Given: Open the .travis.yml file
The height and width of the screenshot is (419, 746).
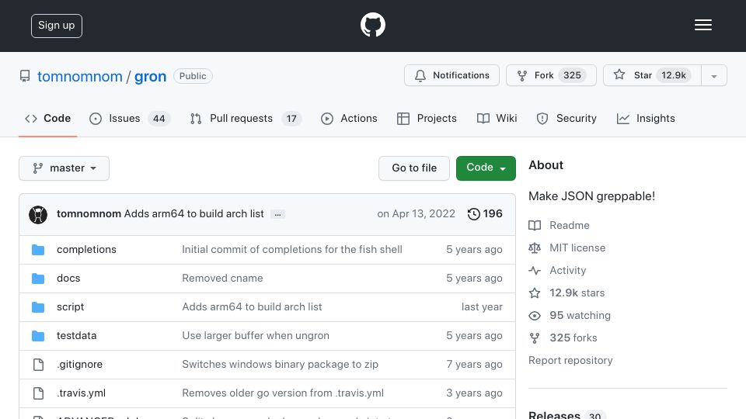Looking at the screenshot, I should (x=82, y=393).
